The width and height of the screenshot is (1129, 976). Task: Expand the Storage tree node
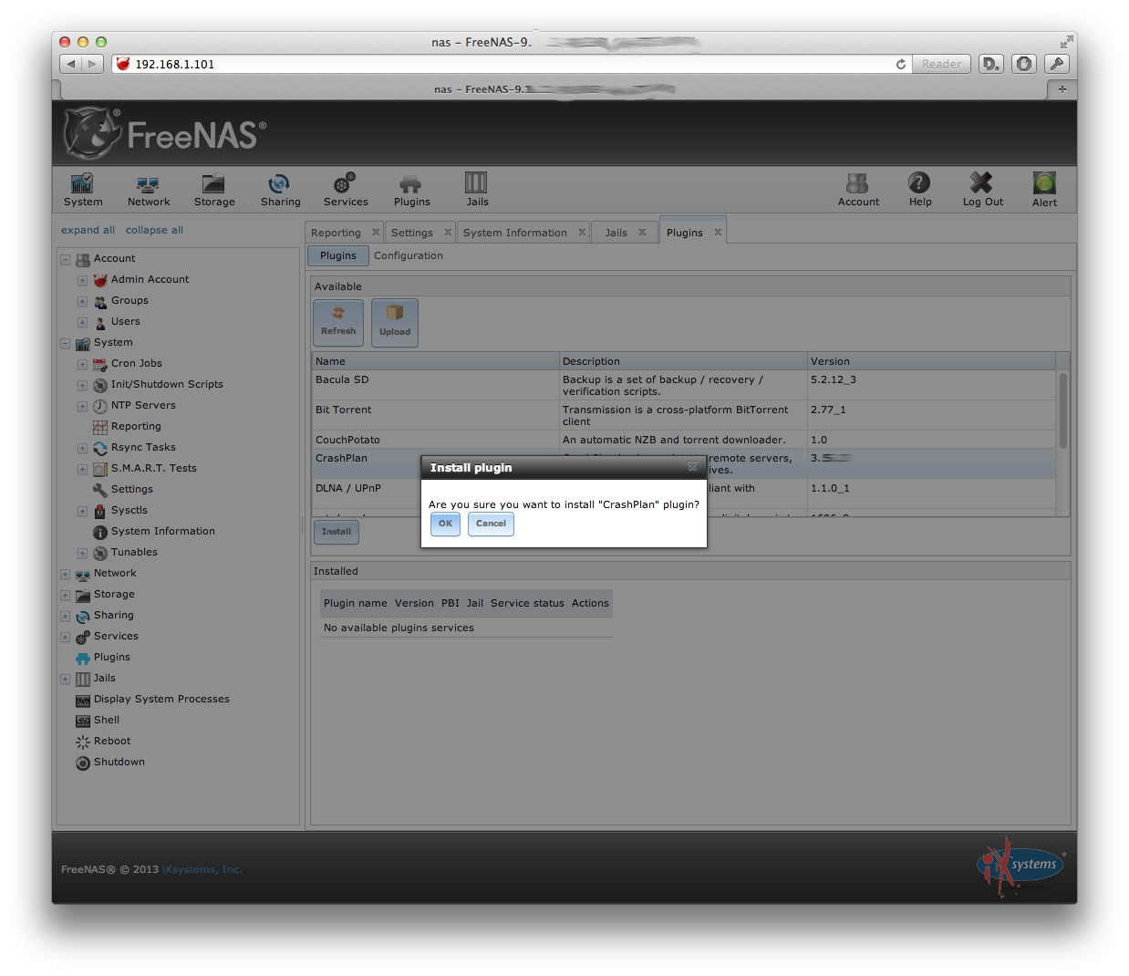pyautogui.click(x=66, y=595)
